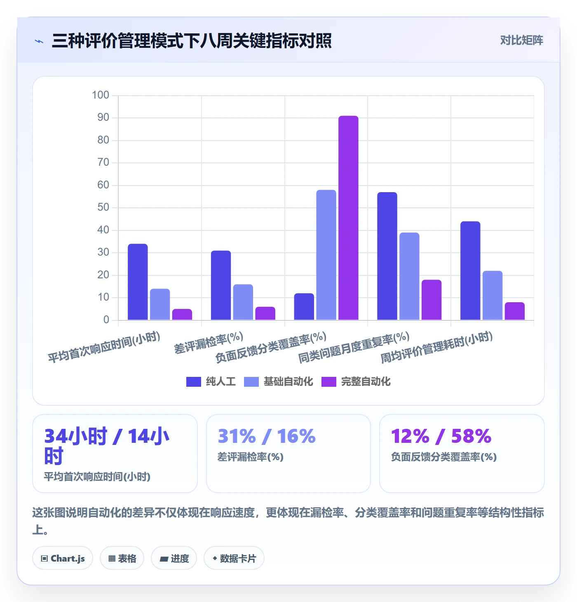The width and height of the screenshot is (577, 602).
Task: Click the 完整自动化 bar for 周均评价管理耗时
Action: click(515, 311)
